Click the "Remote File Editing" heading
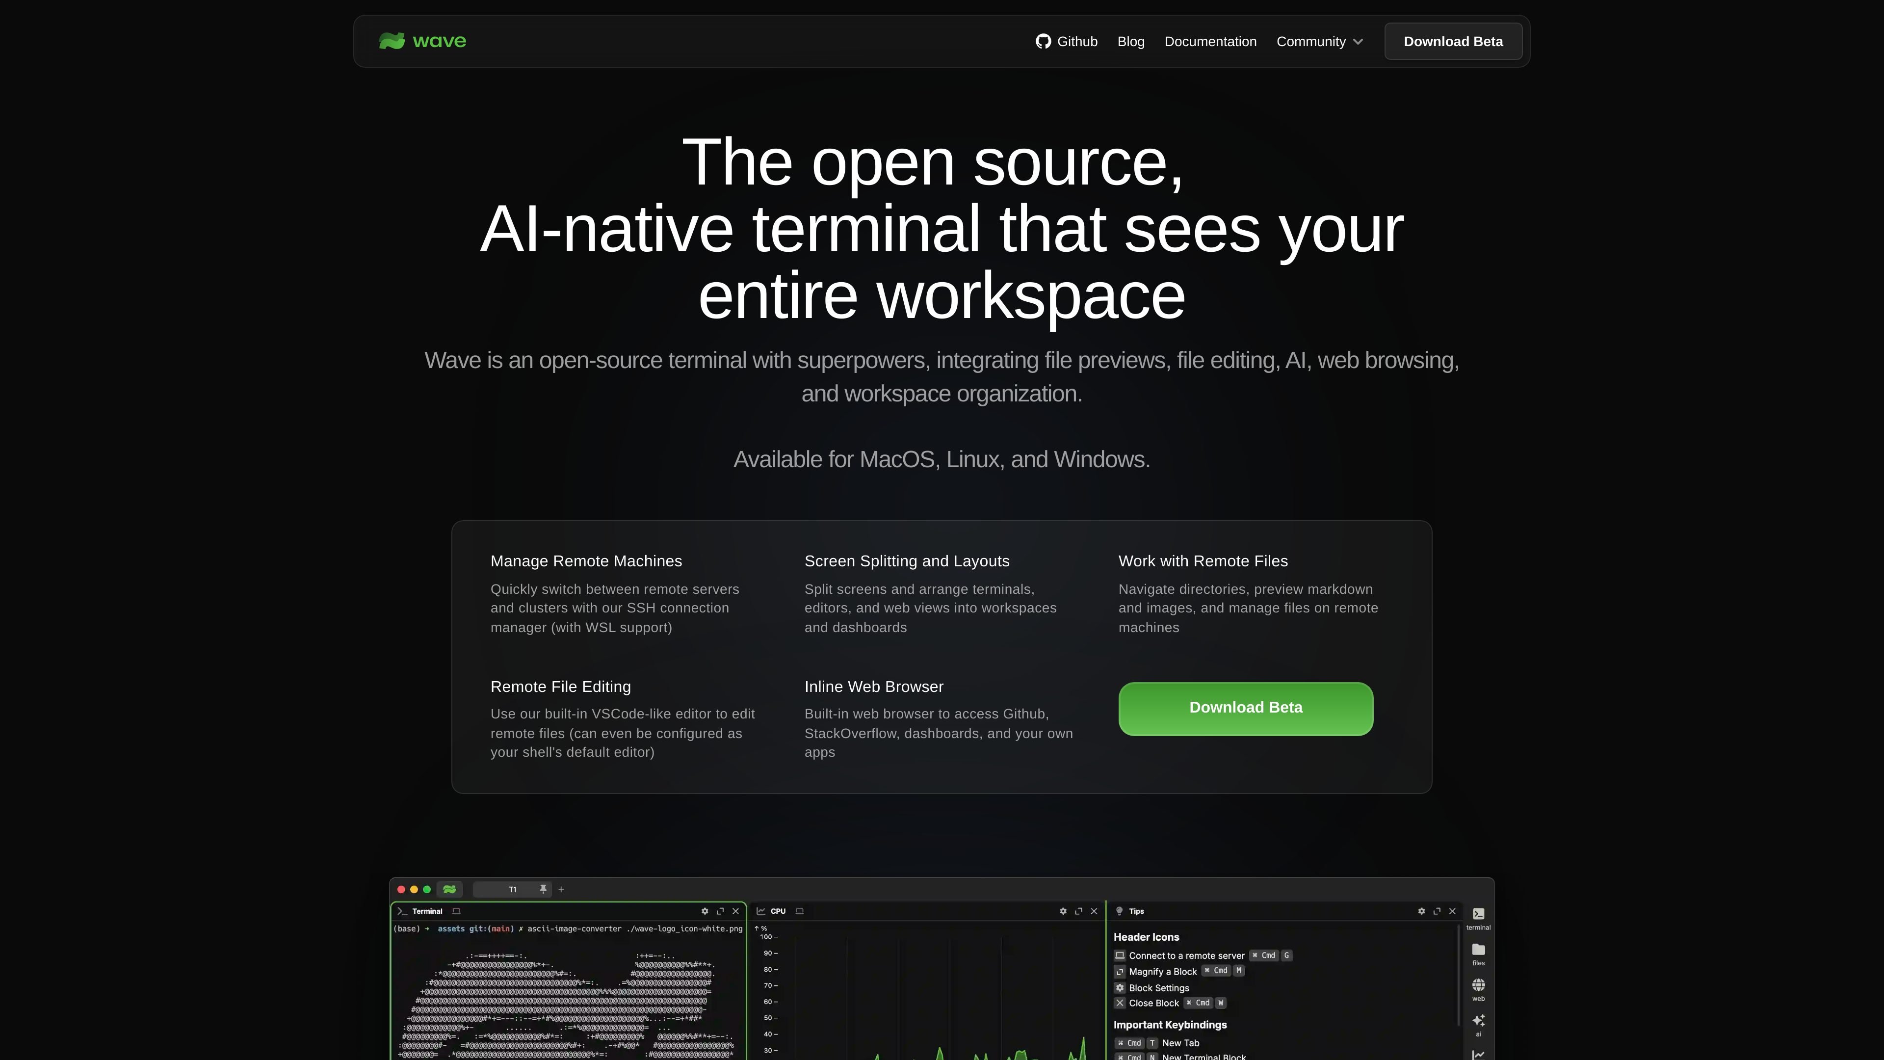1884x1060 pixels. point(561,687)
